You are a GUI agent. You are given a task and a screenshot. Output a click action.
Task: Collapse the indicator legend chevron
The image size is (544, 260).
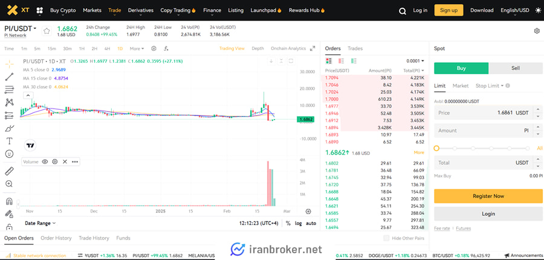(28, 95)
